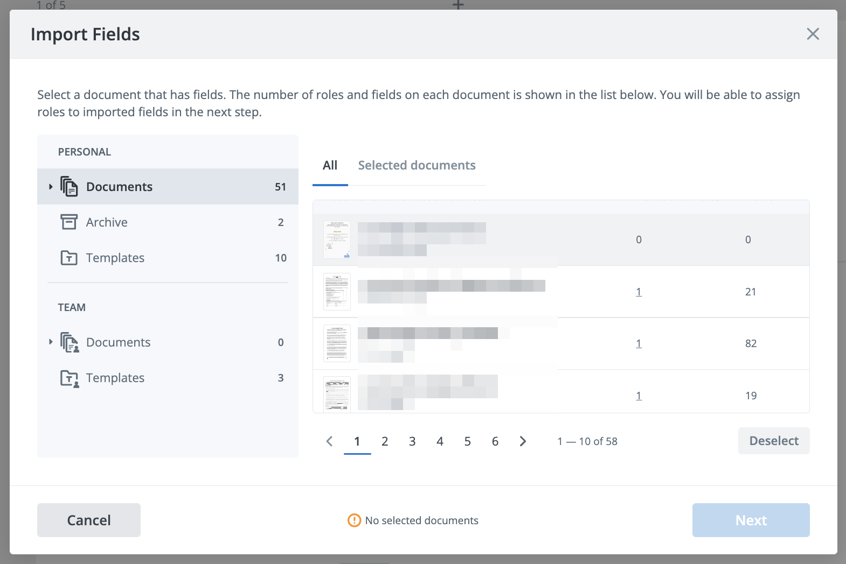Jump to page 3 of results
This screenshot has width=846, height=564.
click(412, 441)
